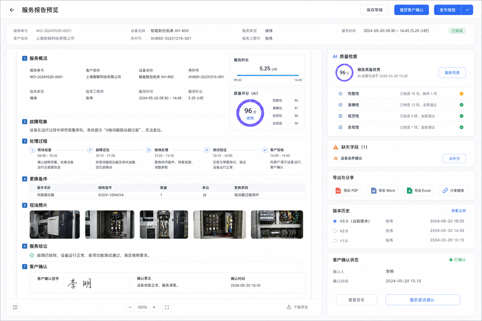This screenshot has width=482, height=321.
Task: Click the 伺服驱动器 part name cell
Action: tap(46, 195)
